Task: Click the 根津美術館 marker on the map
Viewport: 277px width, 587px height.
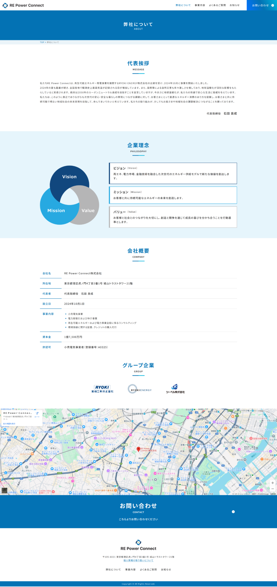Action: point(50,460)
